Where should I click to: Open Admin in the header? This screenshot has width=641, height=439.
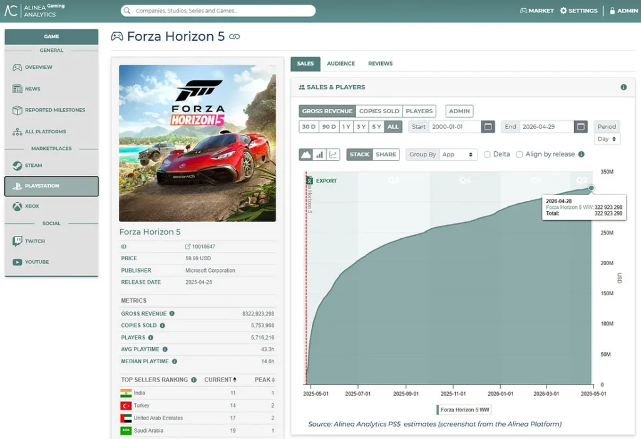623,11
